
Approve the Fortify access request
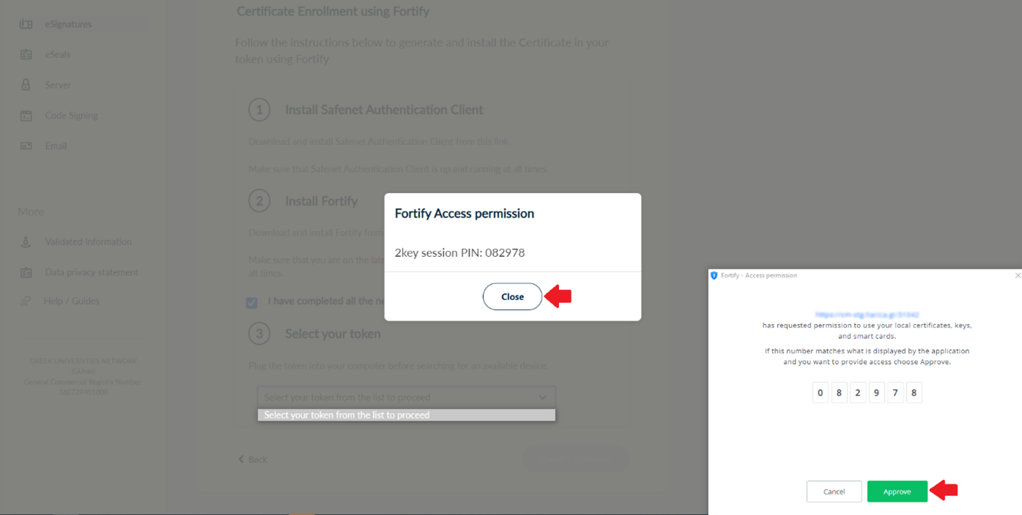tap(897, 492)
